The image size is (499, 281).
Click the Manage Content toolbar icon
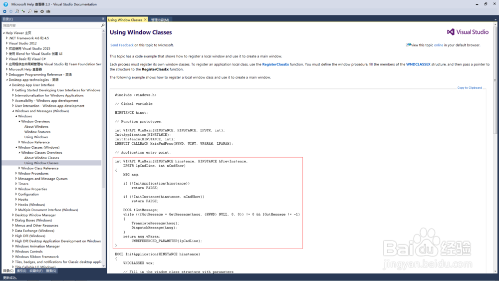click(x=48, y=11)
